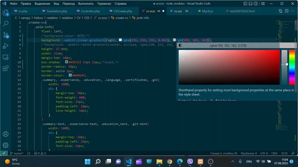
Task: Toggle the secondary sidebar layout icon
Action: tap(256, 4)
